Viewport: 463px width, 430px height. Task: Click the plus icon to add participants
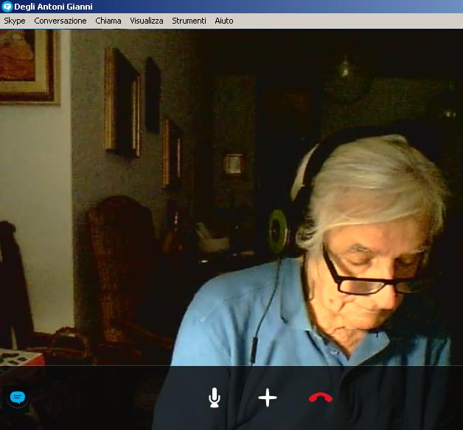[x=267, y=398]
